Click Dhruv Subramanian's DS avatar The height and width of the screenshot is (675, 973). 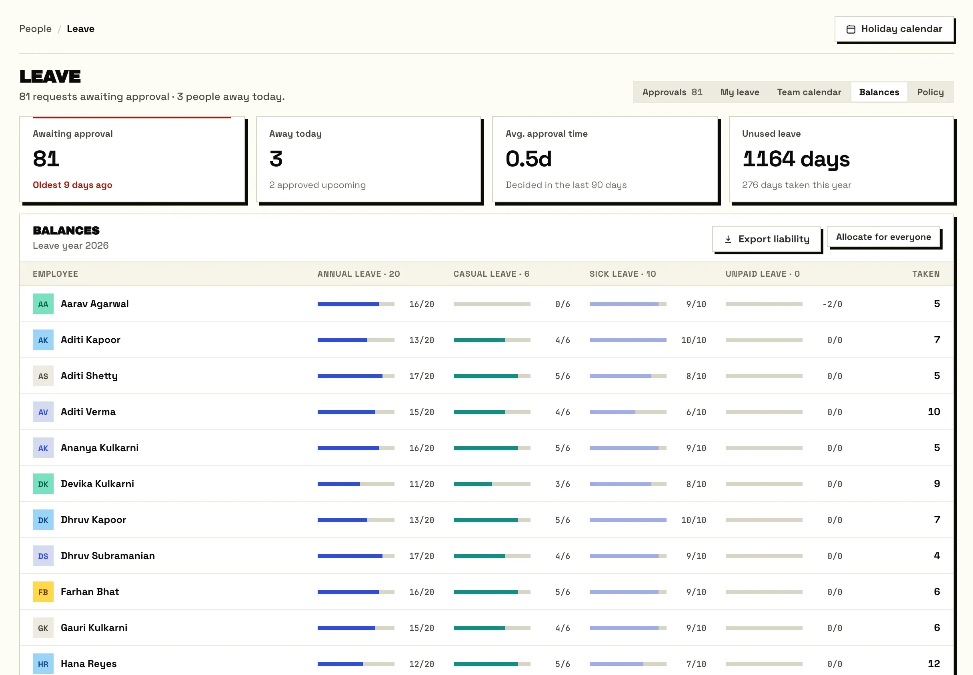point(43,556)
